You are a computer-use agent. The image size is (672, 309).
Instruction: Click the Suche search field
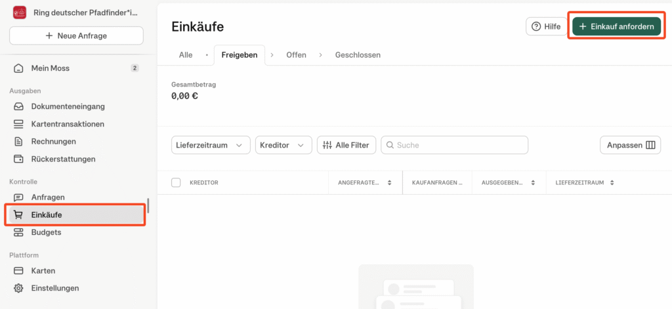click(x=459, y=145)
